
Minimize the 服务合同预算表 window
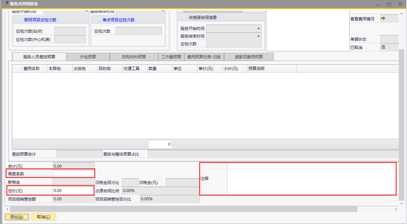point(377,4)
